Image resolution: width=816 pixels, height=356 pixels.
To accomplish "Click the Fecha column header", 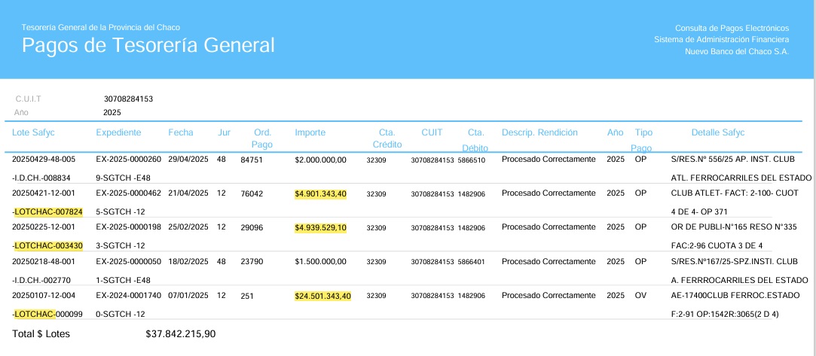I will (x=181, y=132).
